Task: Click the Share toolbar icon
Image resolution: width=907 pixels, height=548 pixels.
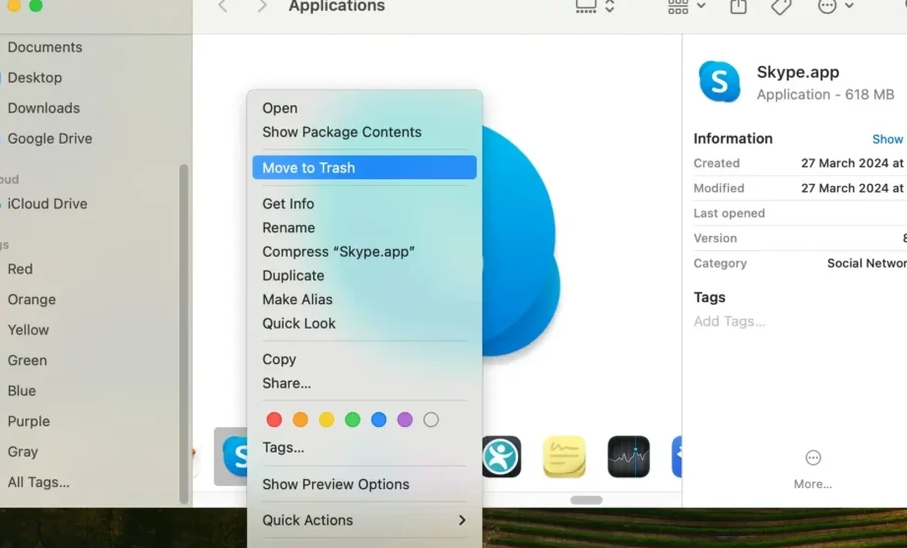Action: [x=738, y=6]
